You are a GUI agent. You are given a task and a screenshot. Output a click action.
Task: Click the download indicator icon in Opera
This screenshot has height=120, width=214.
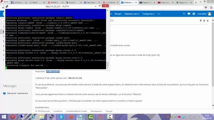[211, 8]
